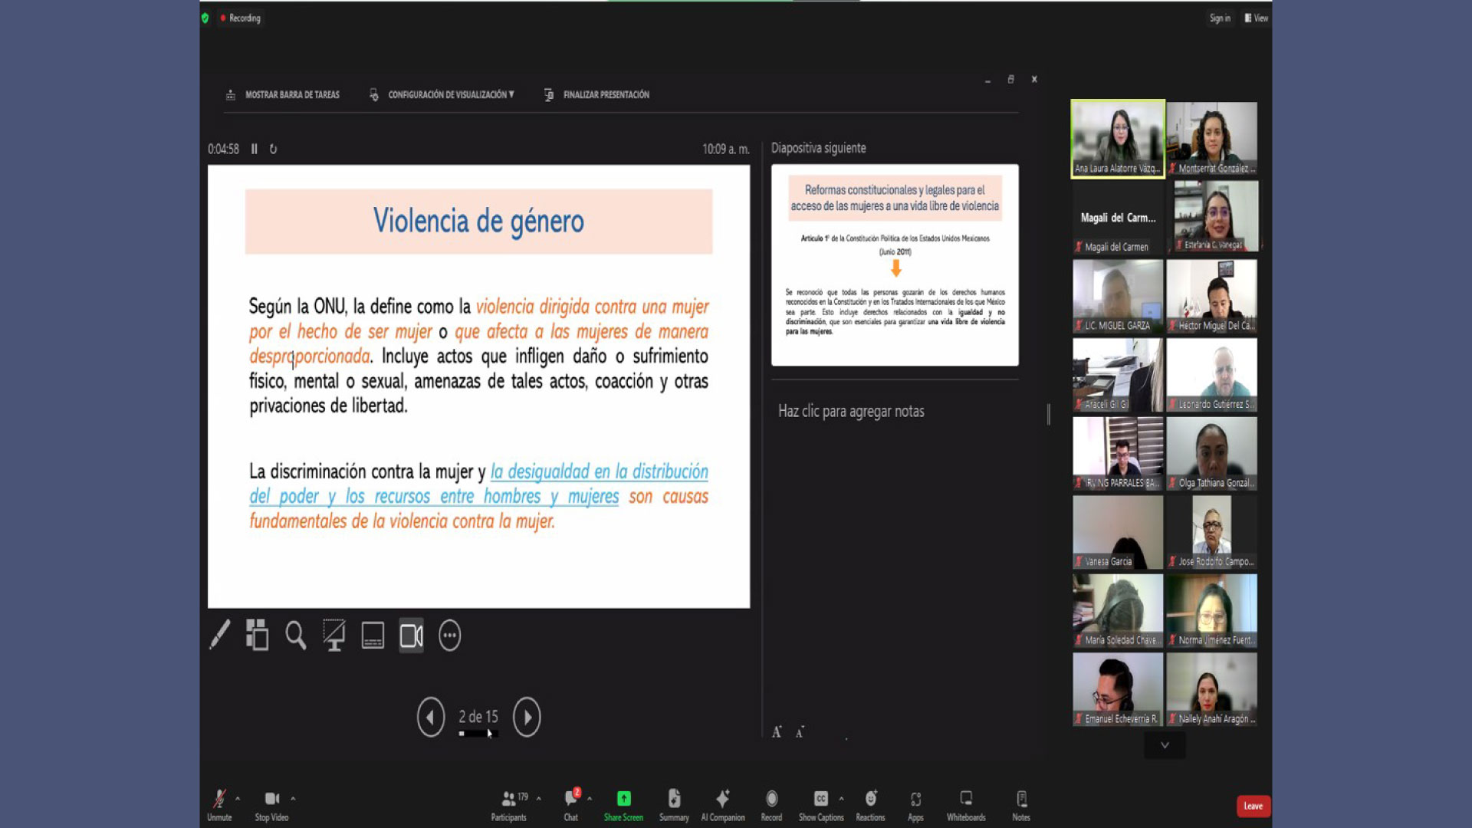
Task: Click the next slide preview thumbnail
Action: 895,264
